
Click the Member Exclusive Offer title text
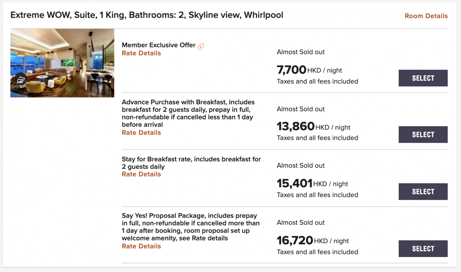(x=159, y=45)
